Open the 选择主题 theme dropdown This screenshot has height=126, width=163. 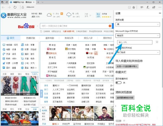click(x=138, y=24)
